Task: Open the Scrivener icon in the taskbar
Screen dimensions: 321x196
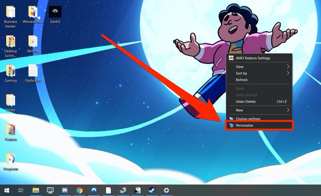Action: coord(137,190)
